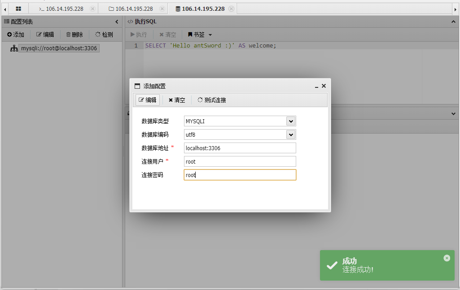Click 清空 in the 添加配置 dialog
The image size is (460, 290).
[177, 100]
